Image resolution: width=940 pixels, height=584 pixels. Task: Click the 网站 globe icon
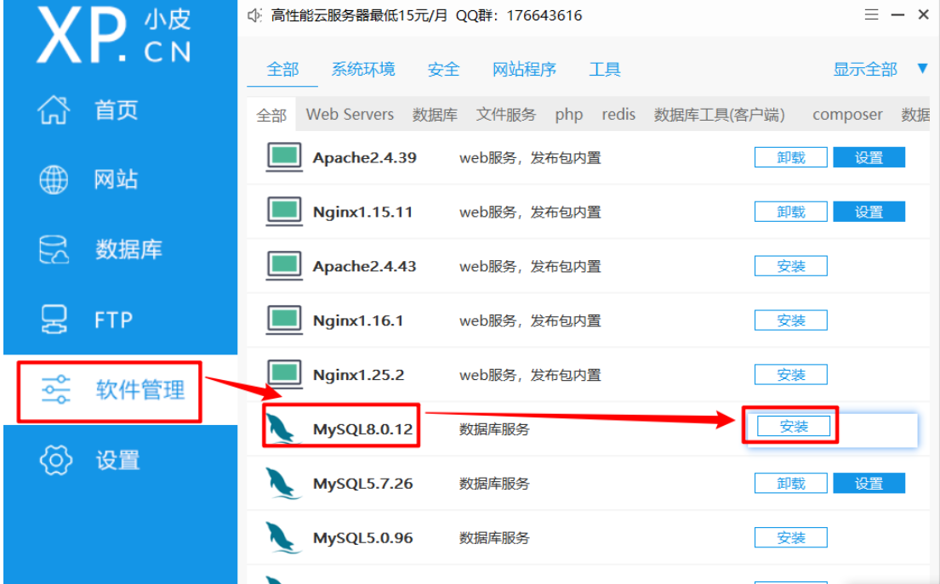click(54, 179)
